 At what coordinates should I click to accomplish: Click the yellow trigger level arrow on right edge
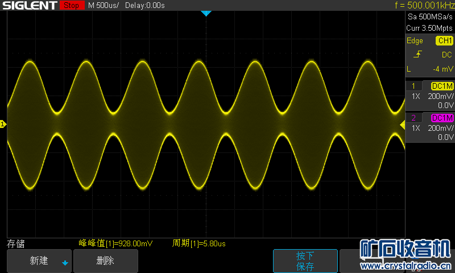point(403,125)
